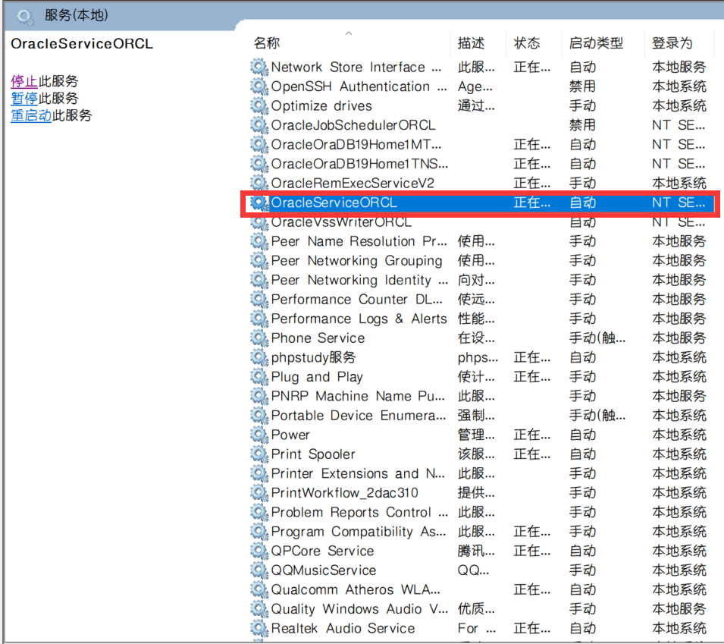Click the gear icon of OracleOraDB19Home1TNS service
The image size is (724, 644).
(x=259, y=164)
